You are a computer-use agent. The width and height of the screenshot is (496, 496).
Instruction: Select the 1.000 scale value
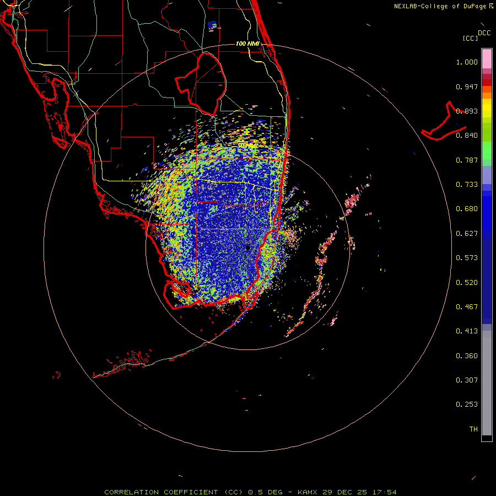[467, 62]
